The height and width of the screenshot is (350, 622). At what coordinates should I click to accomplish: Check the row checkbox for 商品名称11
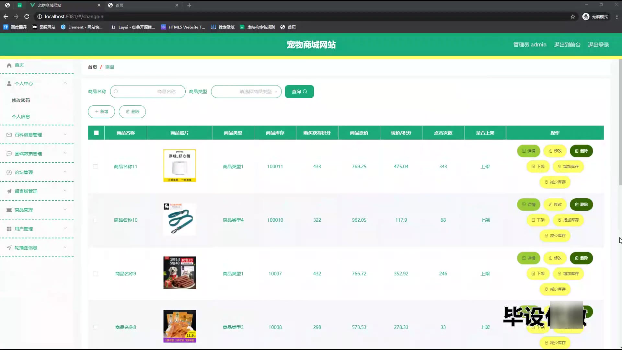(96, 167)
